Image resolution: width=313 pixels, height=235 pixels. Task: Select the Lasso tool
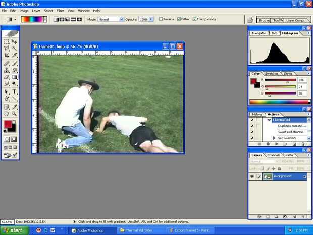[x=7, y=48]
